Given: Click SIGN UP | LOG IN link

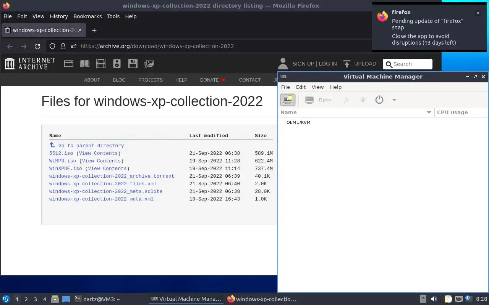Looking at the screenshot, I should click(314, 64).
